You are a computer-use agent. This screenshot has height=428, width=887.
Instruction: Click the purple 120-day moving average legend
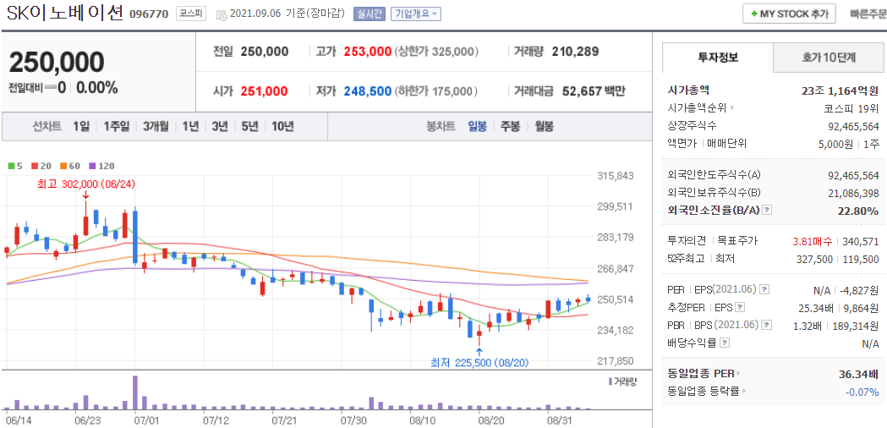tap(101, 166)
